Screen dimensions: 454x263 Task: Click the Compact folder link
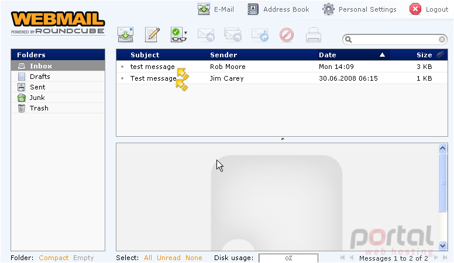[54, 258]
